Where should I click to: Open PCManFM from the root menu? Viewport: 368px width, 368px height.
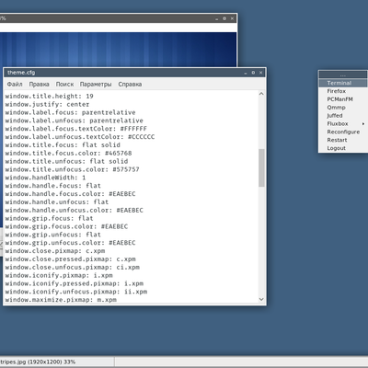click(343, 99)
